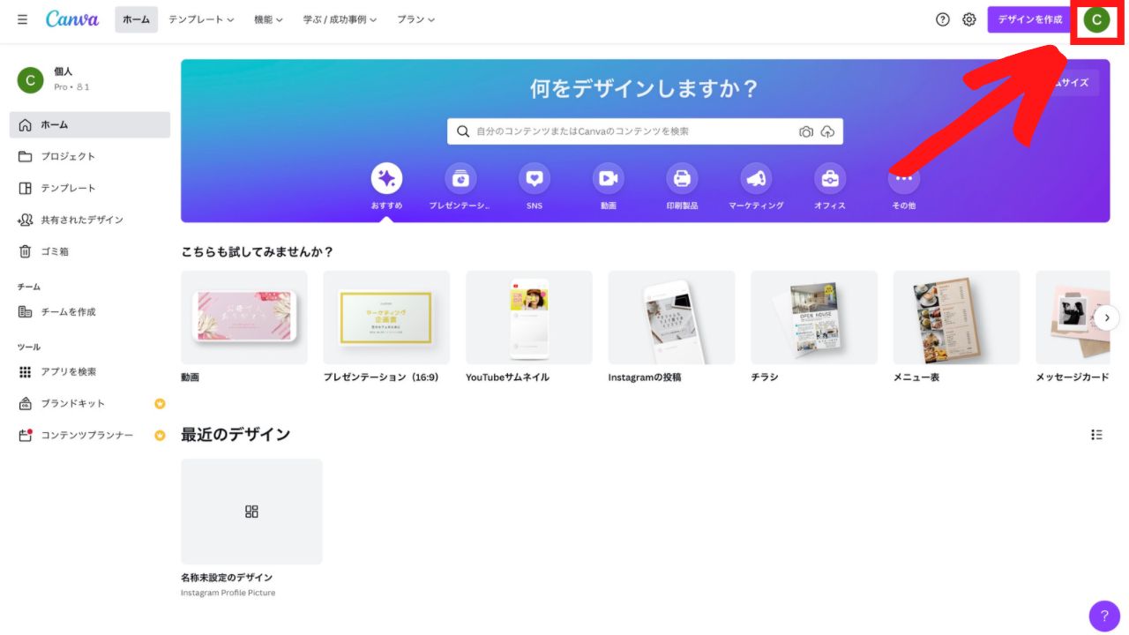Open the help question mark icon in header

[x=943, y=19]
